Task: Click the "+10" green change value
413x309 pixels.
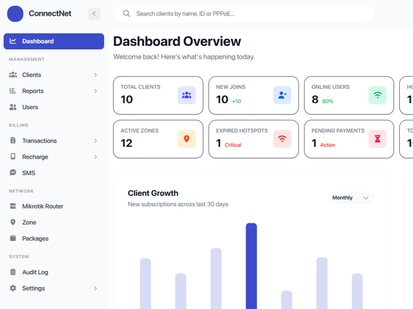Action: click(237, 101)
